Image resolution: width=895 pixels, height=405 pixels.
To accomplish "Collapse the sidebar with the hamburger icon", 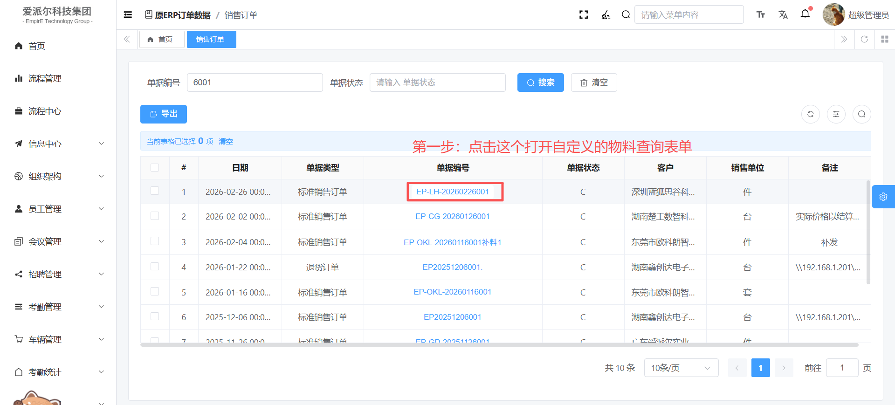I will pyautogui.click(x=128, y=15).
